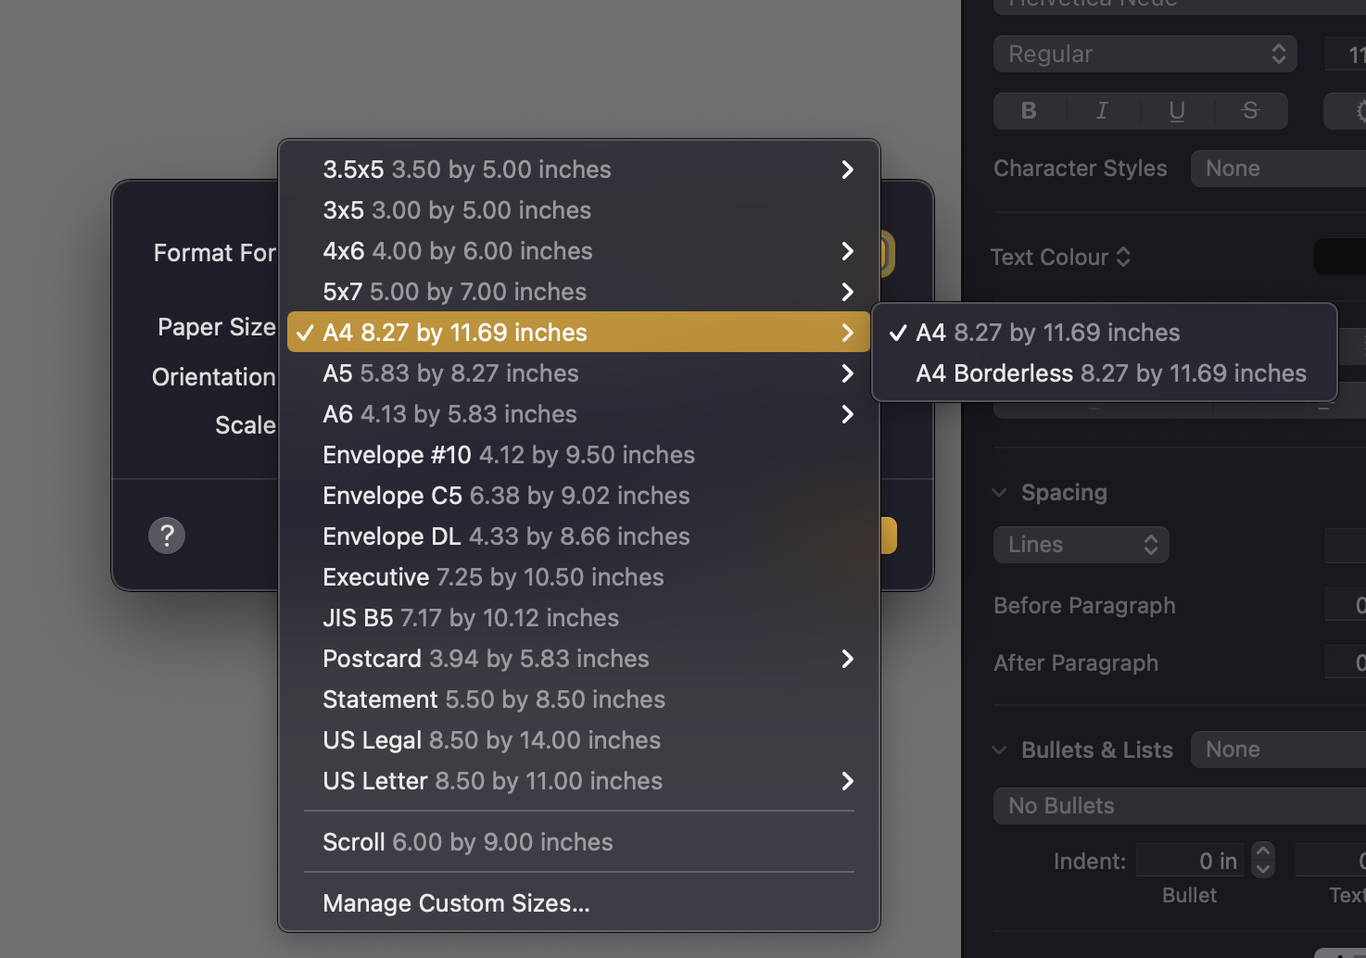Image resolution: width=1366 pixels, height=958 pixels.
Task: Expand the 3.5x5 paper size submenu arrow
Action: (x=847, y=170)
